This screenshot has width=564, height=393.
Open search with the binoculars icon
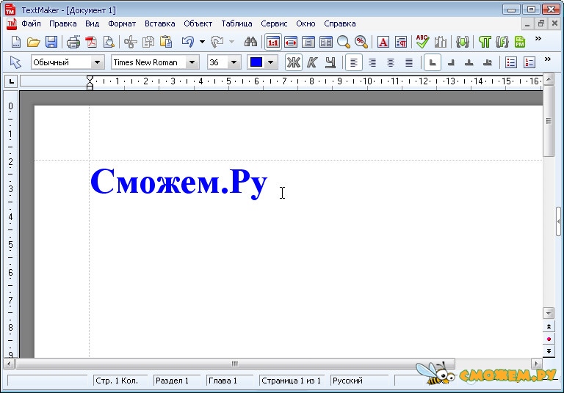point(250,42)
